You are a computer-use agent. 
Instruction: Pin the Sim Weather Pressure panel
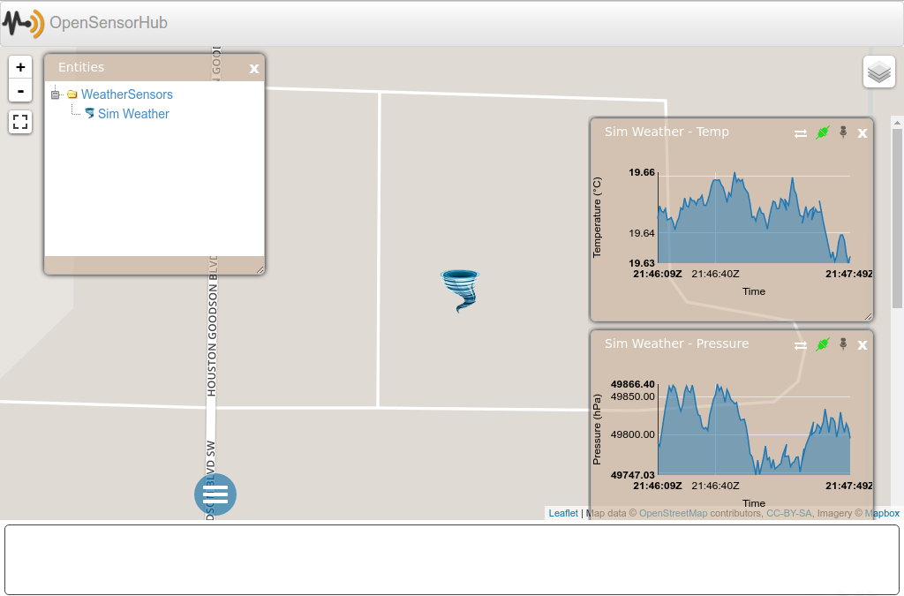pos(843,343)
